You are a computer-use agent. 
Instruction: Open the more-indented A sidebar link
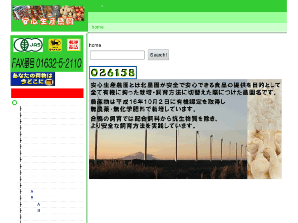(39, 204)
